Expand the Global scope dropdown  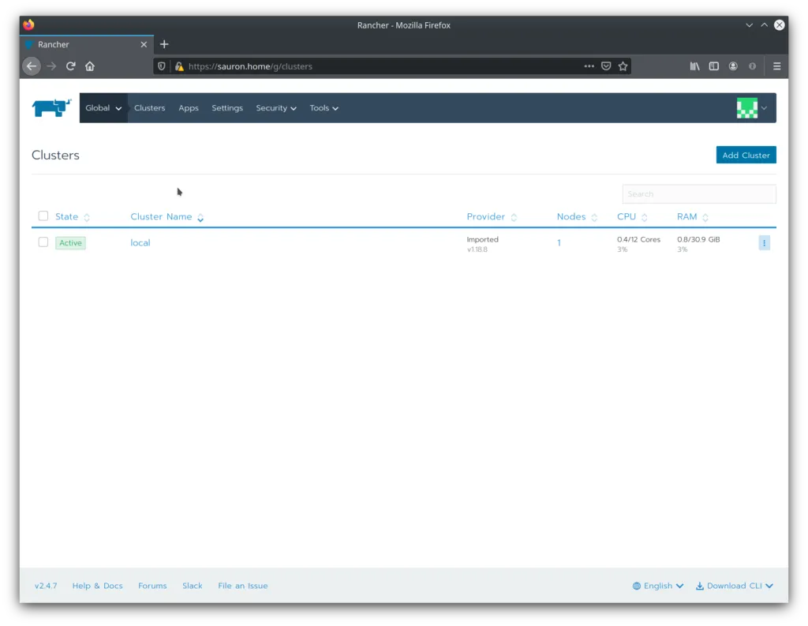[103, 108]
